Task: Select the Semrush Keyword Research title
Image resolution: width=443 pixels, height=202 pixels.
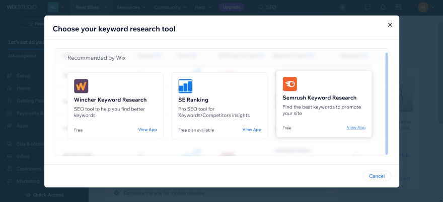Action: click(x=320, y=97)
